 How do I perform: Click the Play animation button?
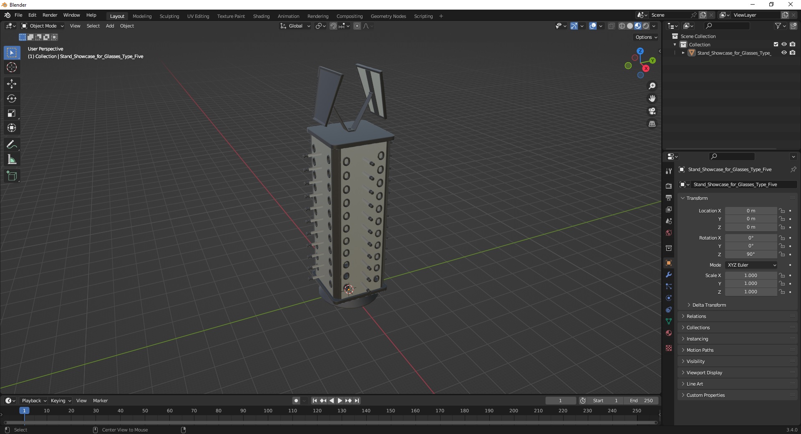tap(340, 401)
